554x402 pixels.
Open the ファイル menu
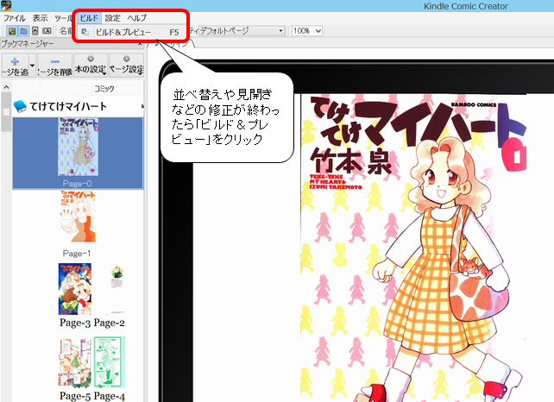(x=15, y=18)
